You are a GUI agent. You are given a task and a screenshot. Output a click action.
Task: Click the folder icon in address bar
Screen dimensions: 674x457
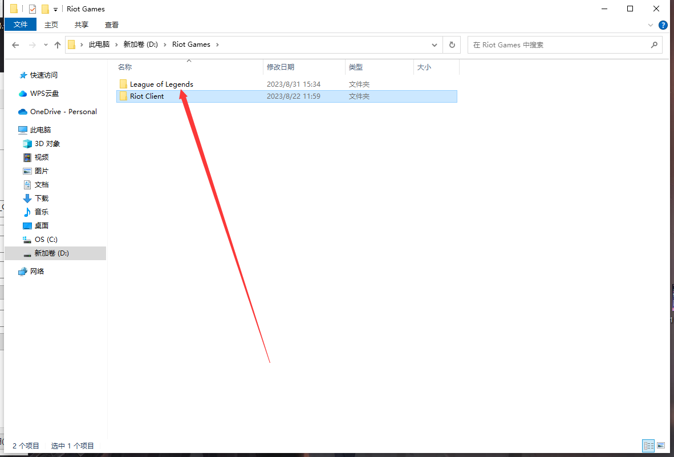(x=71, y=45)
